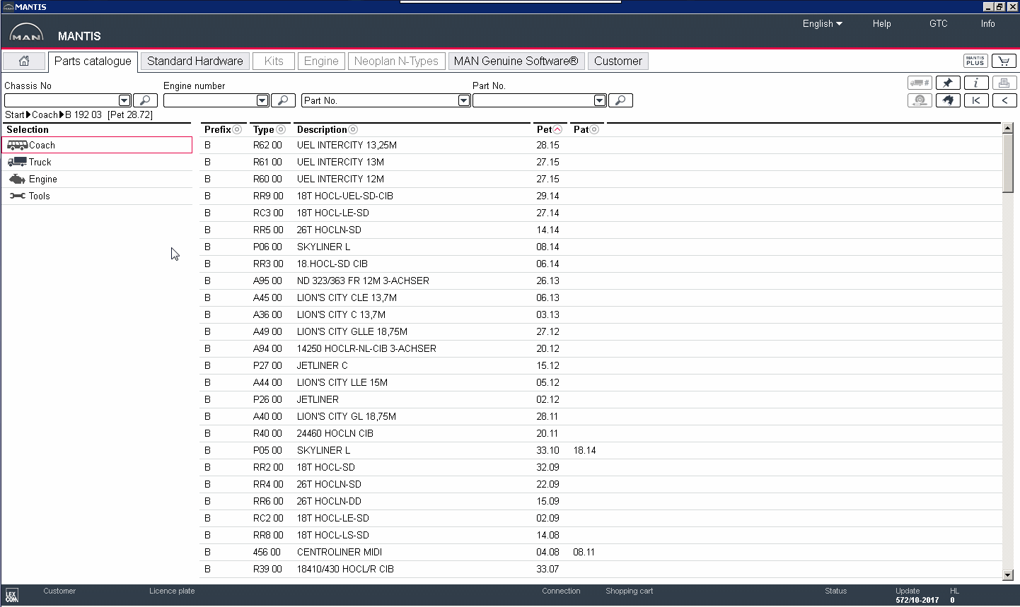Image resolution: width=1020 pixels, height=607 pixels.
Task: Click the binoculars search icon
Action: coord(948,100)
